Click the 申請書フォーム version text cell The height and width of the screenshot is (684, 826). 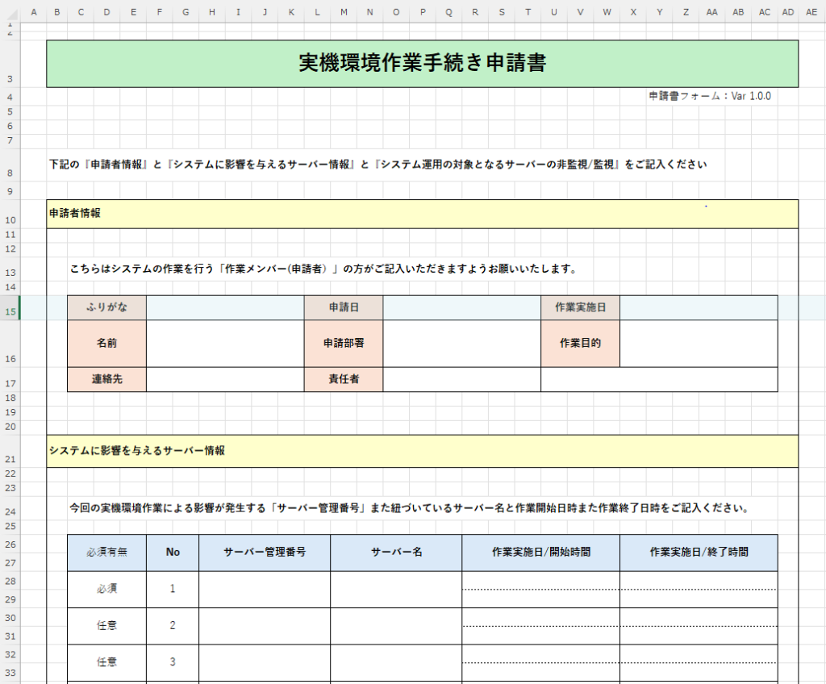pos(710,95)
